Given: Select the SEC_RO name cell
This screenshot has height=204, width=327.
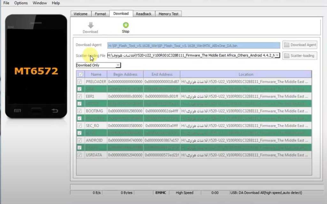Looking at the screenshot, I should [x=96, y=125].
